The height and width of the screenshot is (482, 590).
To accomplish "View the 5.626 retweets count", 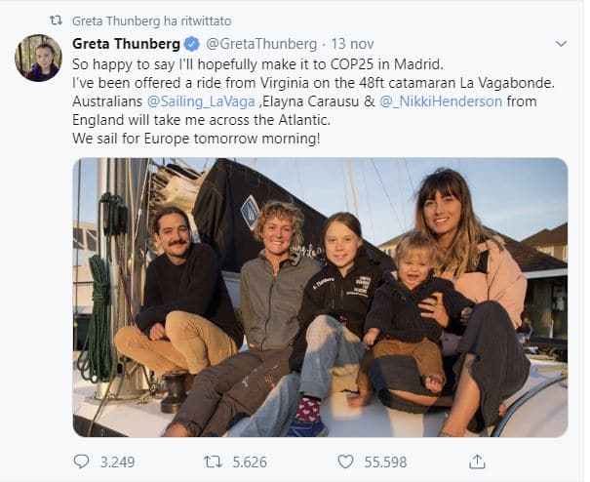I will 248,461.
